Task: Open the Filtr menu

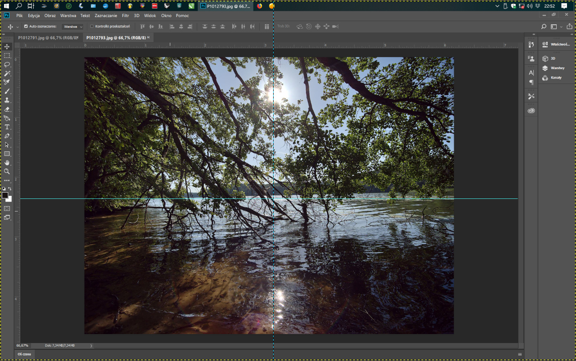Action: 125,16
